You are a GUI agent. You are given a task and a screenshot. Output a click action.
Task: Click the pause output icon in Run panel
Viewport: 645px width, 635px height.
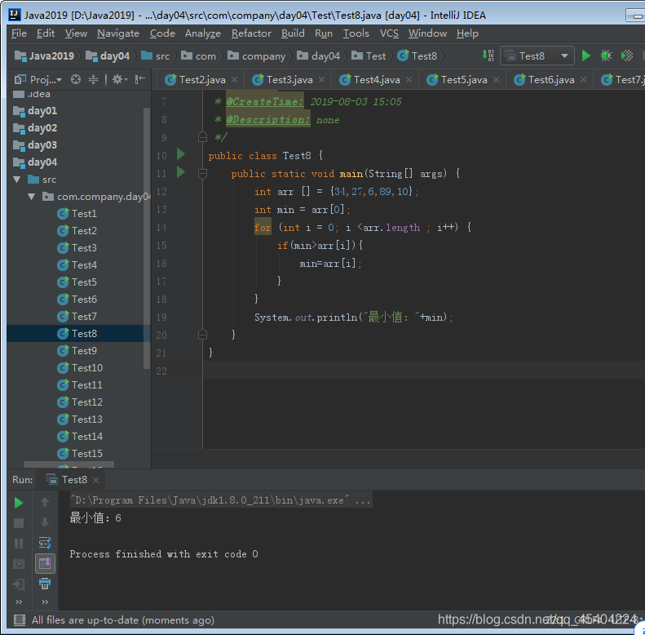pos(19,544)
